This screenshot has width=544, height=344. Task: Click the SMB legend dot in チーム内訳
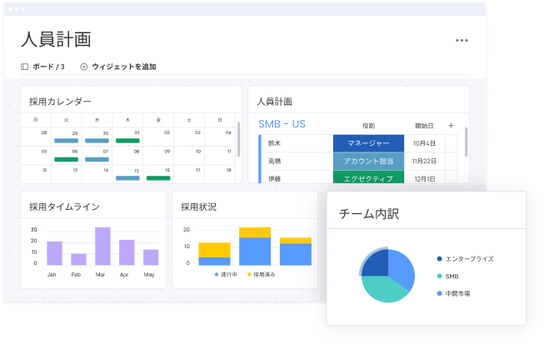click(439, 277)
